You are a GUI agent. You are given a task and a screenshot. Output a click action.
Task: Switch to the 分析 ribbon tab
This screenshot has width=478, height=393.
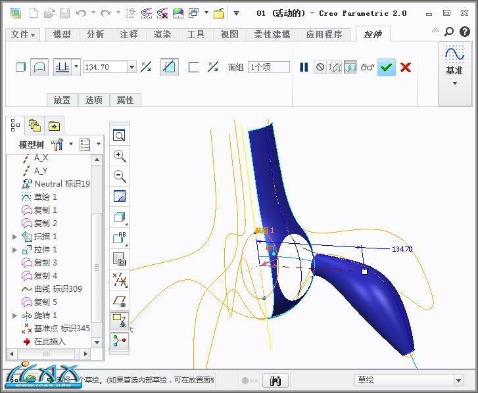tap(95, 34)
